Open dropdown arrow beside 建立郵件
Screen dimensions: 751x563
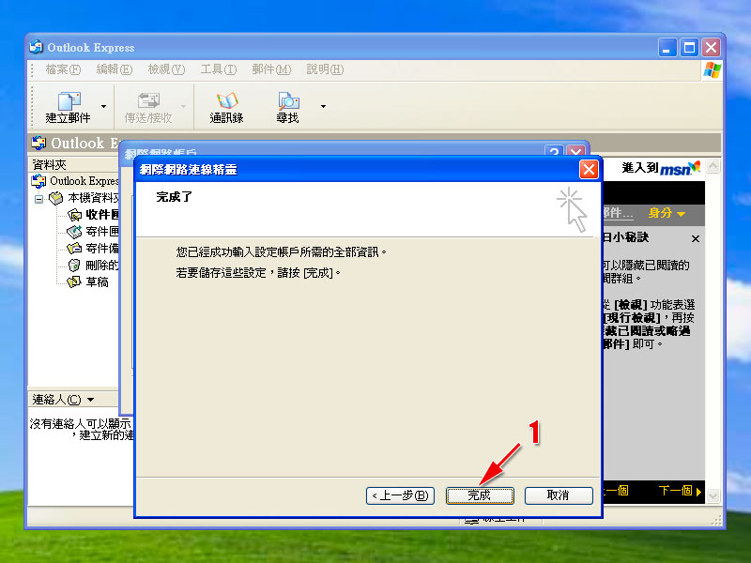(103, 106)
